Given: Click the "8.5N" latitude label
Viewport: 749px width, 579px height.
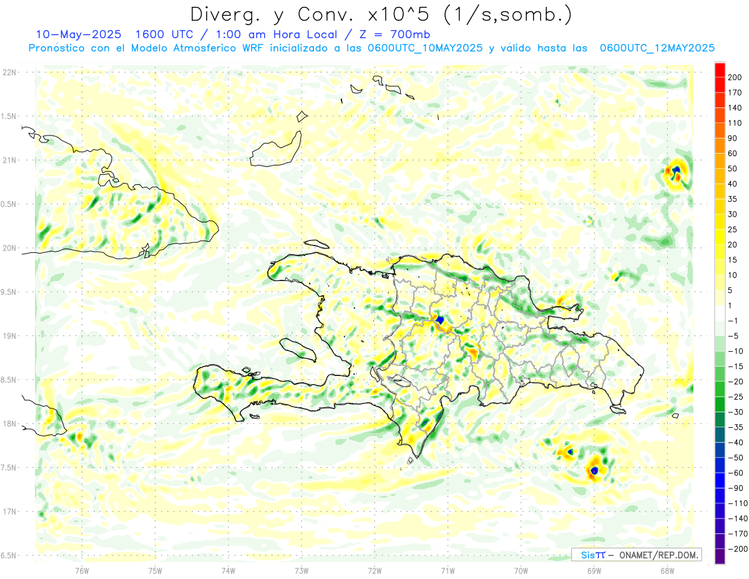Looking at the screenshot, I should [x=9, y=380].
